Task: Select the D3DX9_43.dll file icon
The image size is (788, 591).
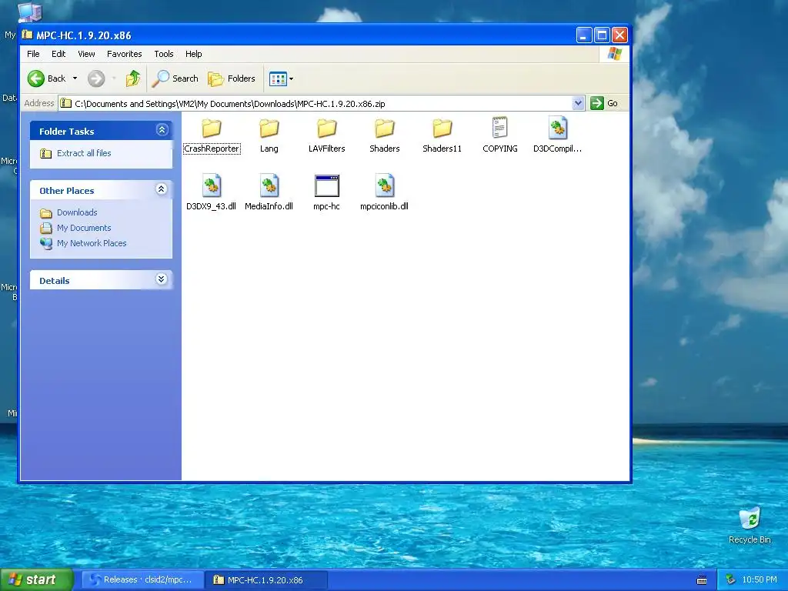Action: click(211, 185)
